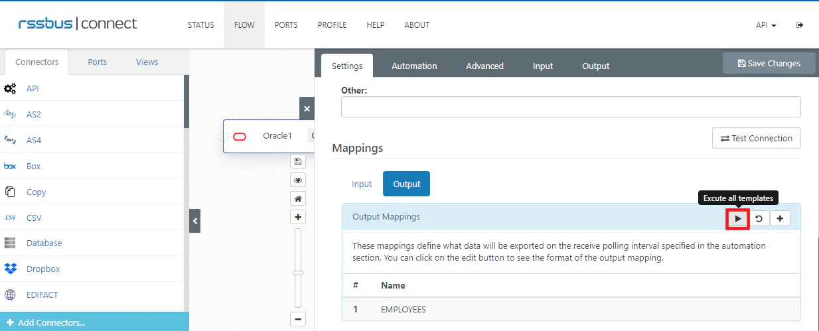Click Add Connectors button

point(94,322)
